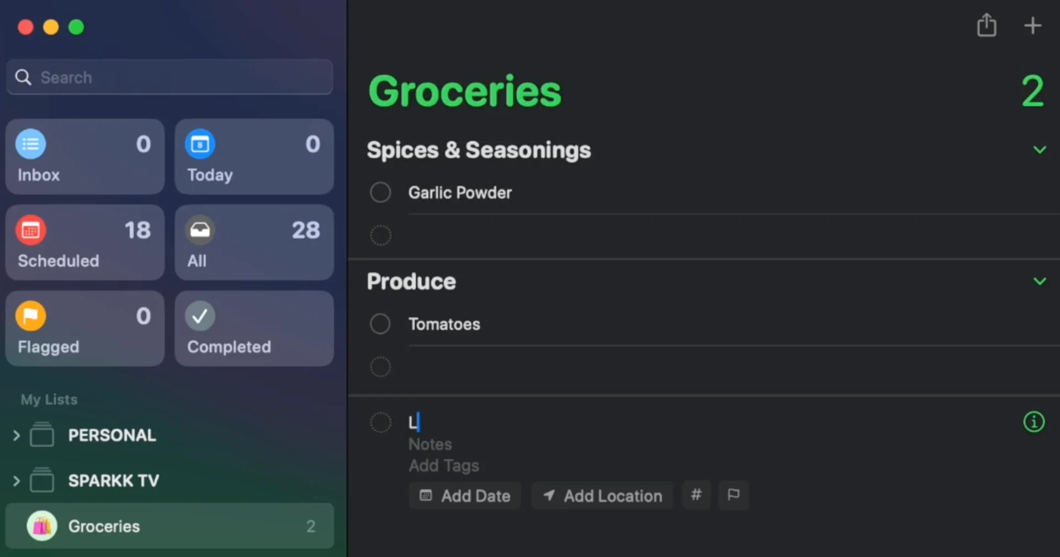Viewport: 1060px width, 557px height.
Task: Add a location to the new reminder
Action: pyautogui.click(x=602, y=495)
